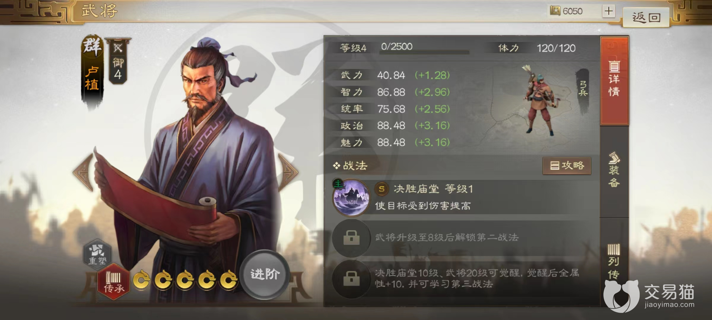
Task: Click the first golden dragon star
Action: tap(141, 279)
